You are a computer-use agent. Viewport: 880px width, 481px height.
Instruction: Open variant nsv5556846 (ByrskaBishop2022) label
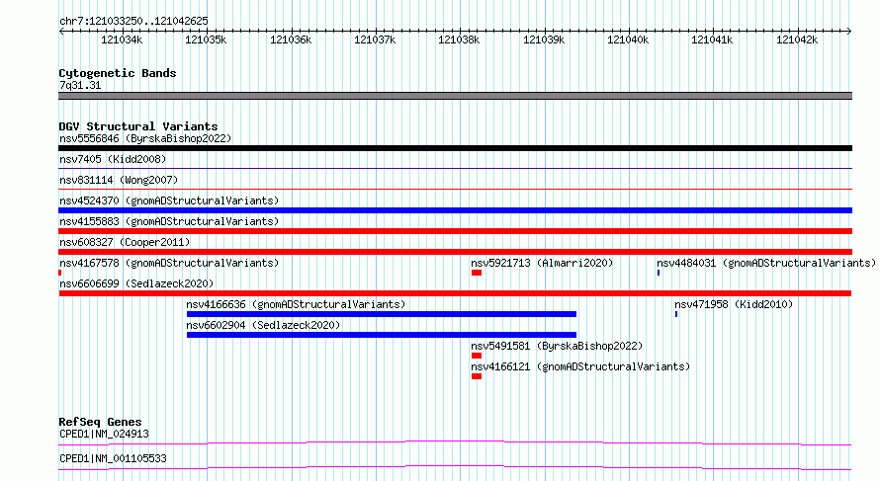coord(145,138)
